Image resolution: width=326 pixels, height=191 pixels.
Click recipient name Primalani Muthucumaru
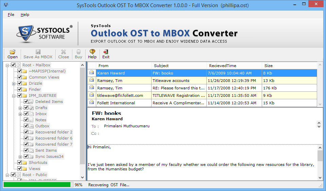(x=126, y=126)
